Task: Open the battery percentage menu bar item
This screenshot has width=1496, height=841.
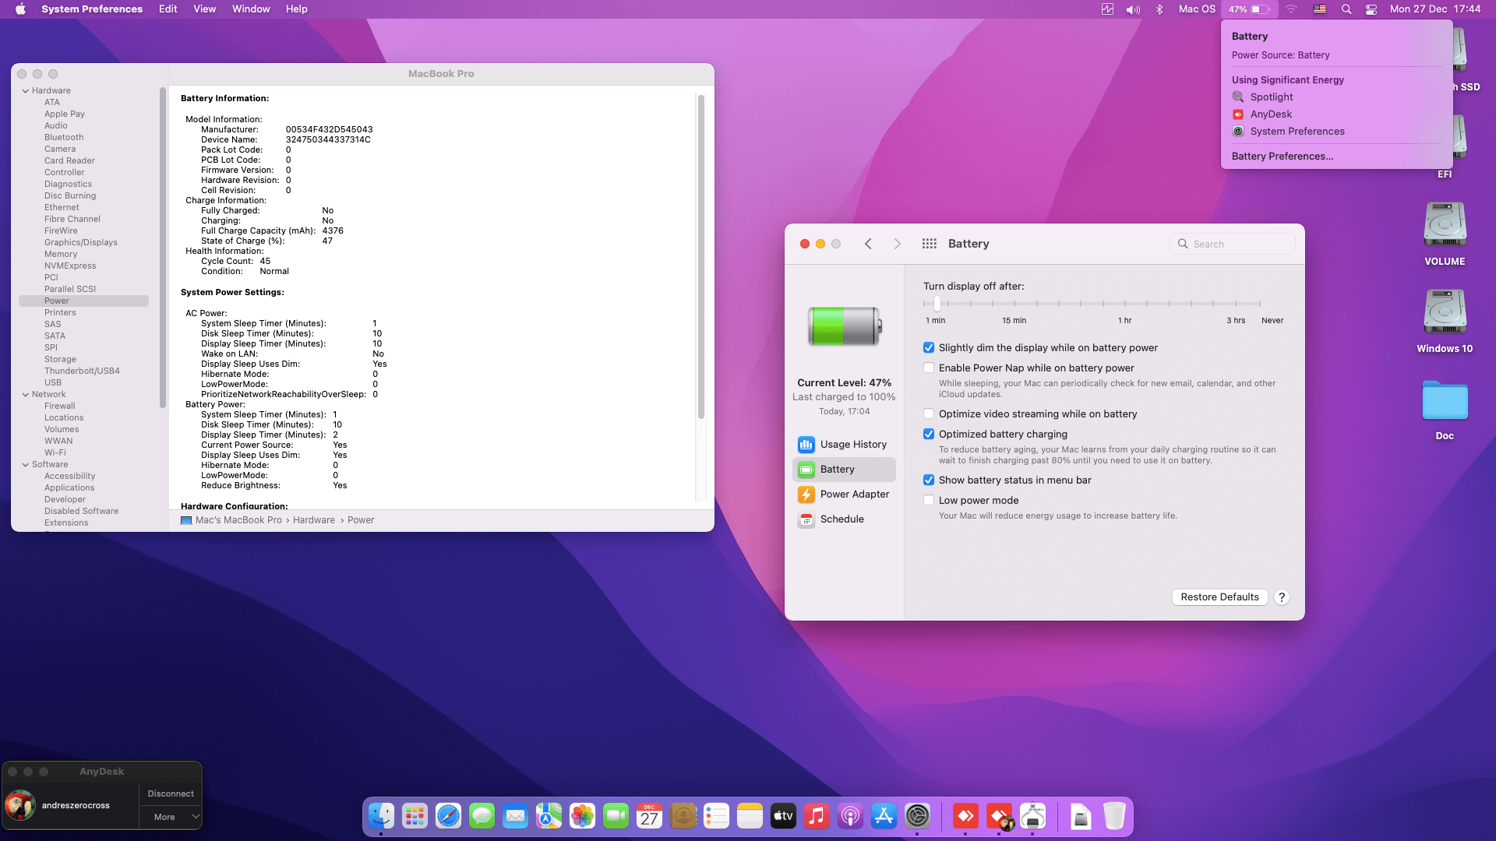Action: tap(1249, 9)
